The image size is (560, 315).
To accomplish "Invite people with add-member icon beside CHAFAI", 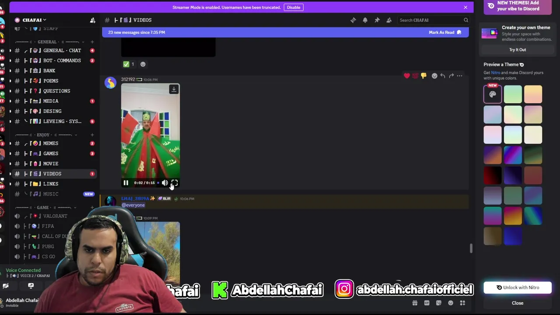I will point(93,20).
